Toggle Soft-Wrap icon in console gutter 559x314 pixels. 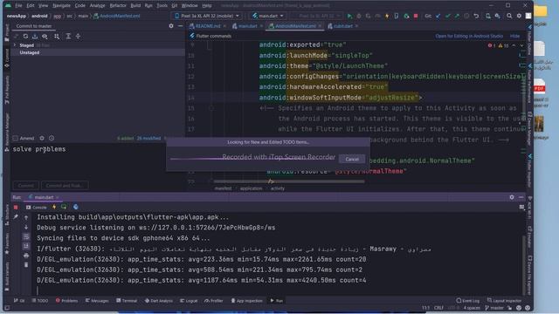click(26, 236)
